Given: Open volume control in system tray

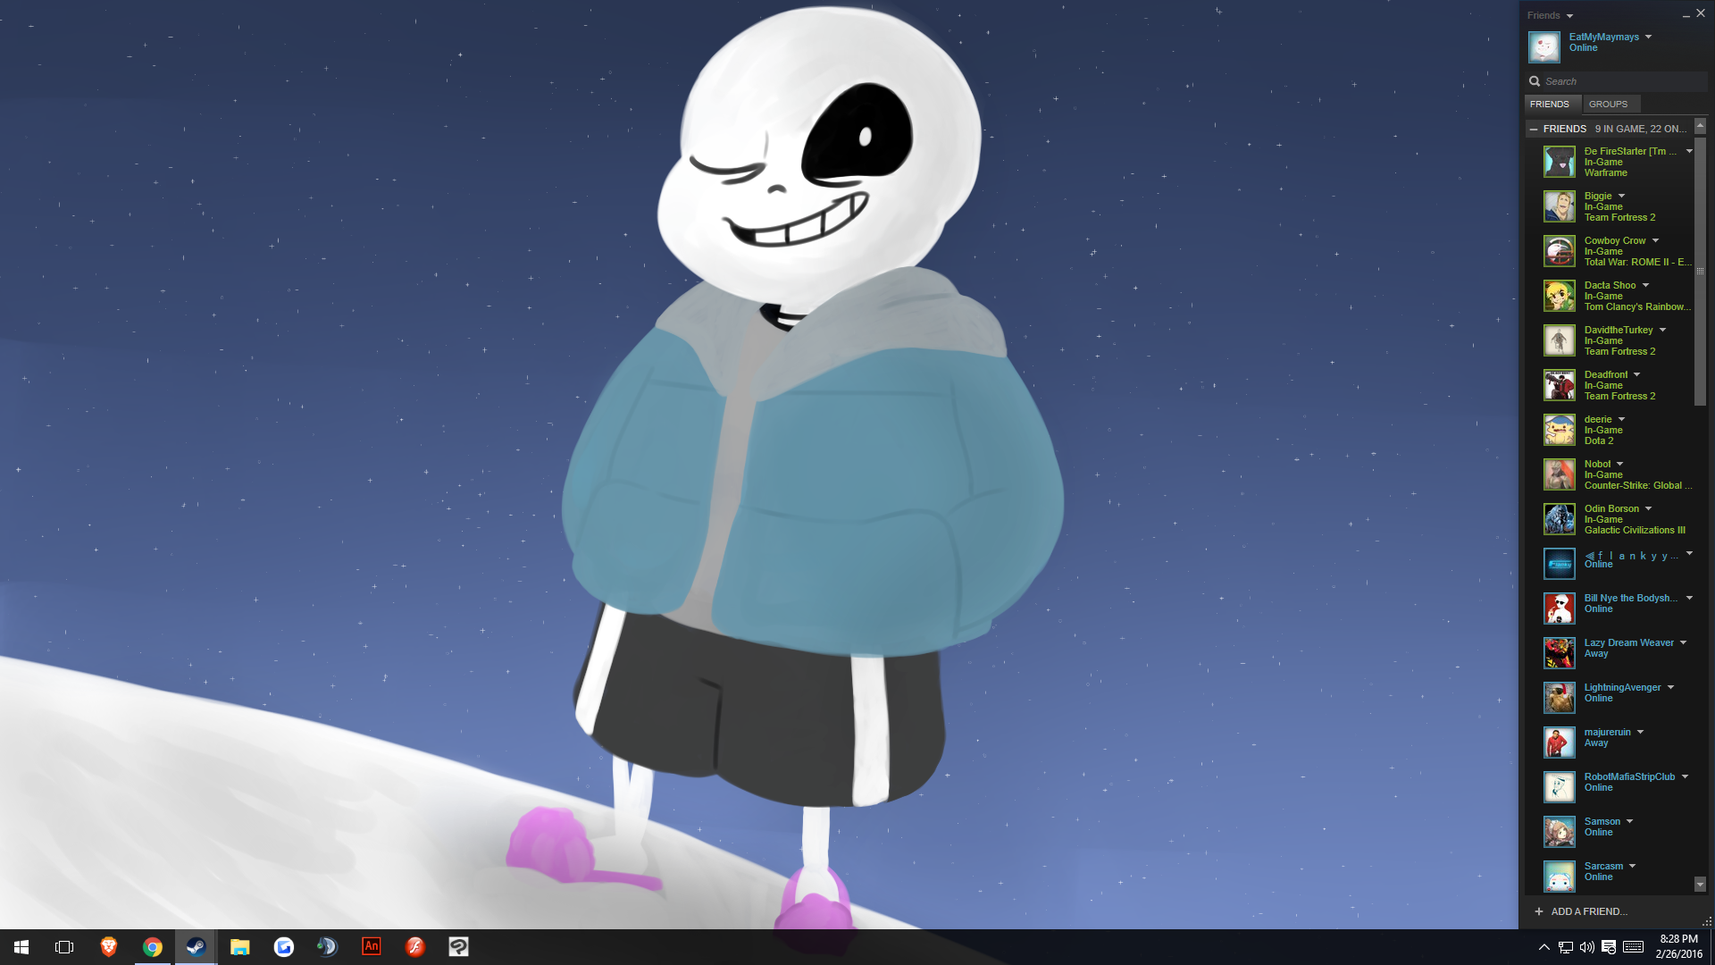Looking at the screenshot, I should [x=1587, y=947].
